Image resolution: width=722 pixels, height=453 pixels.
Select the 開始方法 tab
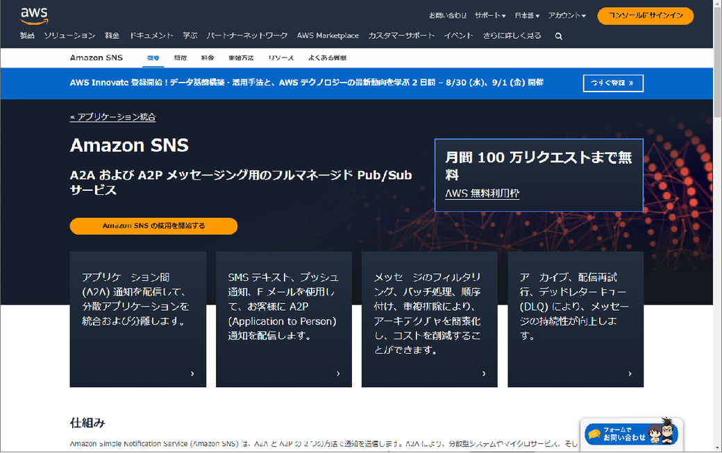click(x=242, y=58)
